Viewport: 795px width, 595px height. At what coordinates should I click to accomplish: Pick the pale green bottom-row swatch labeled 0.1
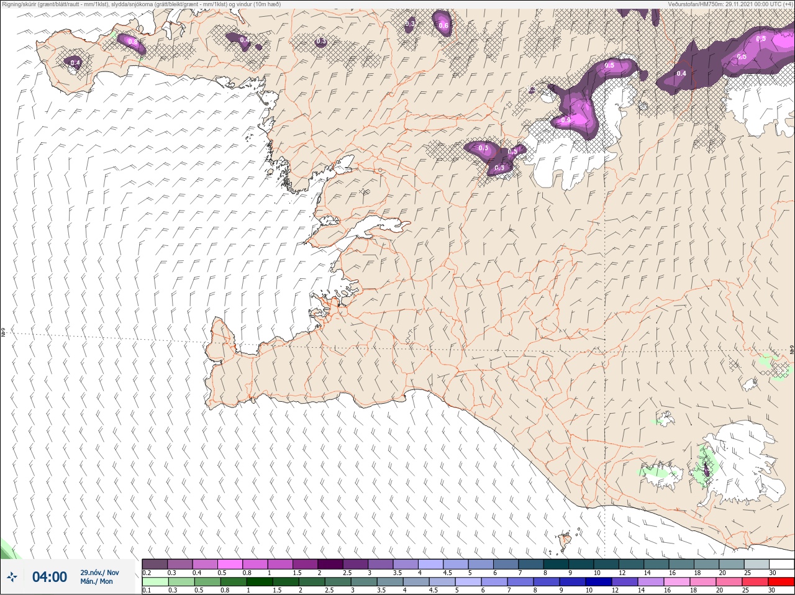tap(155, 582)
